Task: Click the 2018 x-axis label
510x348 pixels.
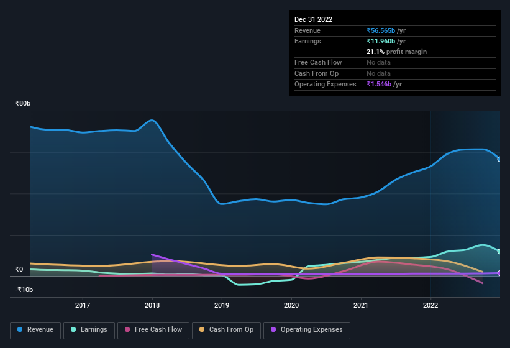Action: tap(152, 305)
